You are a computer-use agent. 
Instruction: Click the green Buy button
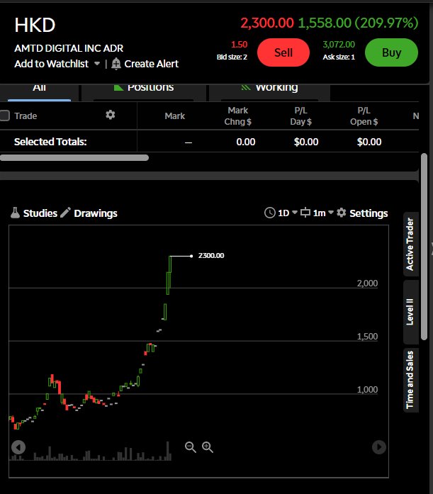tap(391, 52)
